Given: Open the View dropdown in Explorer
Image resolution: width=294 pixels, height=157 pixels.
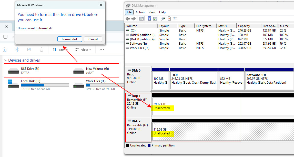Looking at the screenshot, I should 83,50.
